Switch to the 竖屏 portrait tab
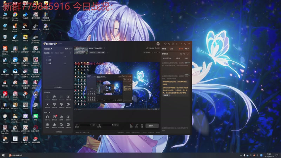This screenshot has width=281, height=158. (x=70, y=49)
